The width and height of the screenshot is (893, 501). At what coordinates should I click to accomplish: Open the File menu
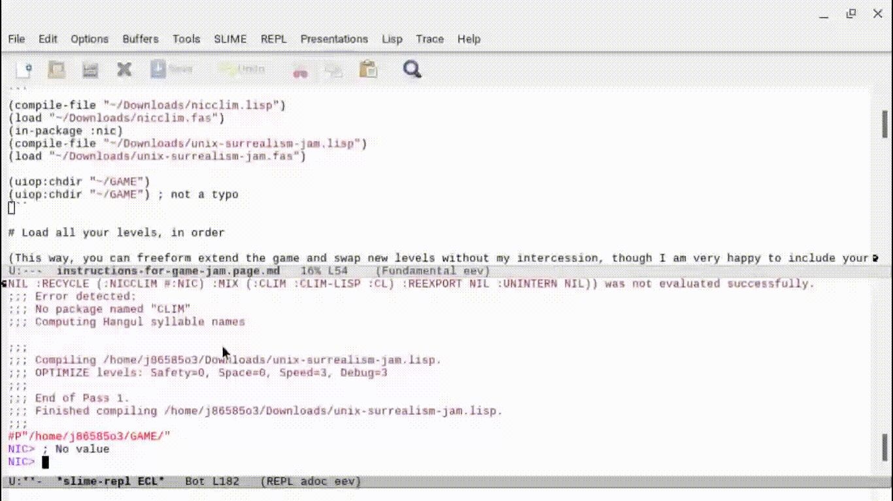[x=16, y=39]
